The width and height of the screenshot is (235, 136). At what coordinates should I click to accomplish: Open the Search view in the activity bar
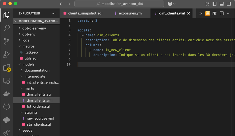(7, 28)
